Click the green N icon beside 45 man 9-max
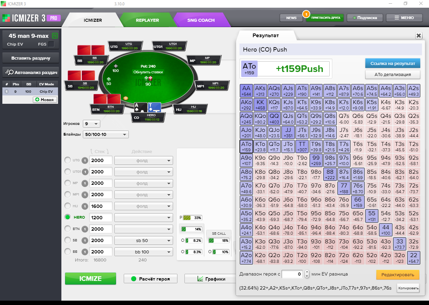Viewport: 429px width, 305px height. pos(55,35)
